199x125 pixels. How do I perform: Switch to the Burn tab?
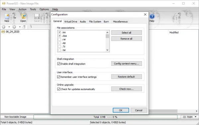[x=106, y=22]
